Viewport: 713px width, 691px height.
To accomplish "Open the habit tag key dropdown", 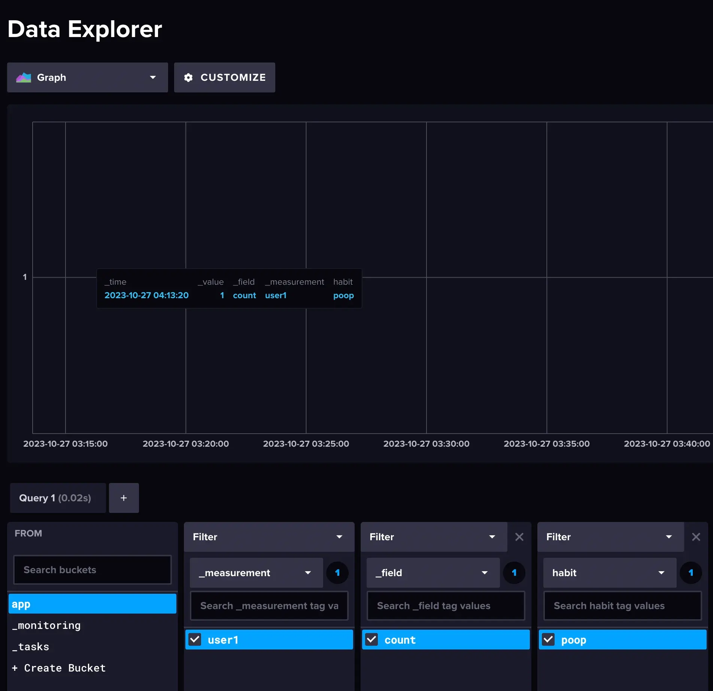I will [x=609, y=573].
